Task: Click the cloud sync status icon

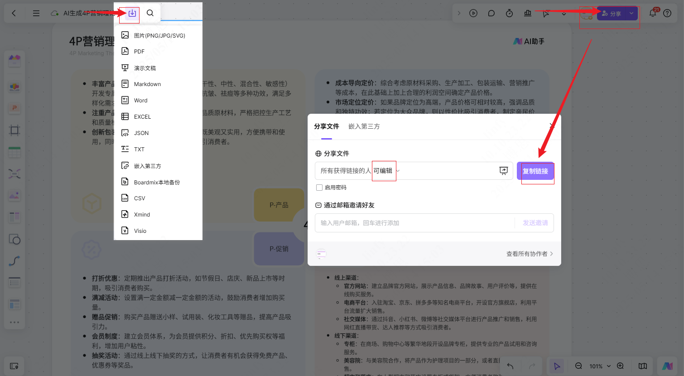Action: coord(55,13)
